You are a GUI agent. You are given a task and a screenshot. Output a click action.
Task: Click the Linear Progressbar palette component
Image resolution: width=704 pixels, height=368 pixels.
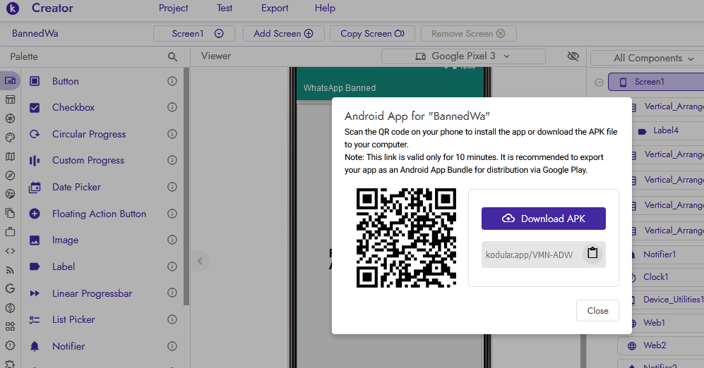91,293
